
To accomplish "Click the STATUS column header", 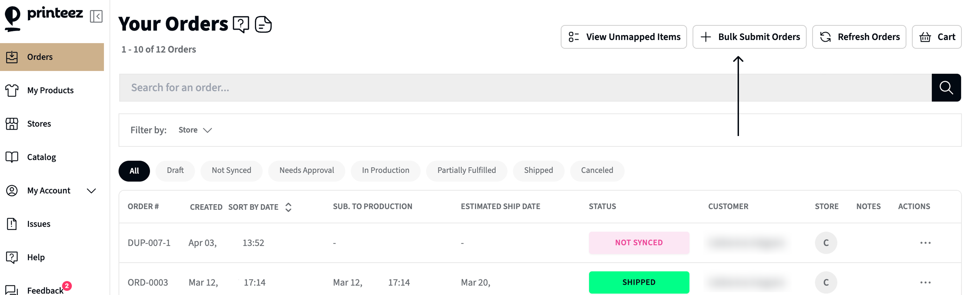I will pyautogui.click(x=602, y=206).
